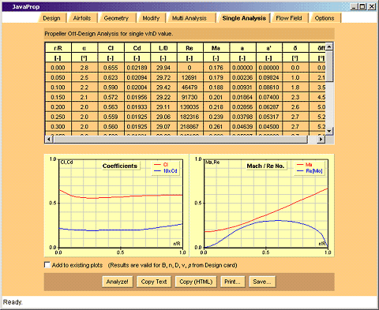Click the blue 10xCd legend entry
Viewport: 379px width, 310px height.
tap(166, 171)
